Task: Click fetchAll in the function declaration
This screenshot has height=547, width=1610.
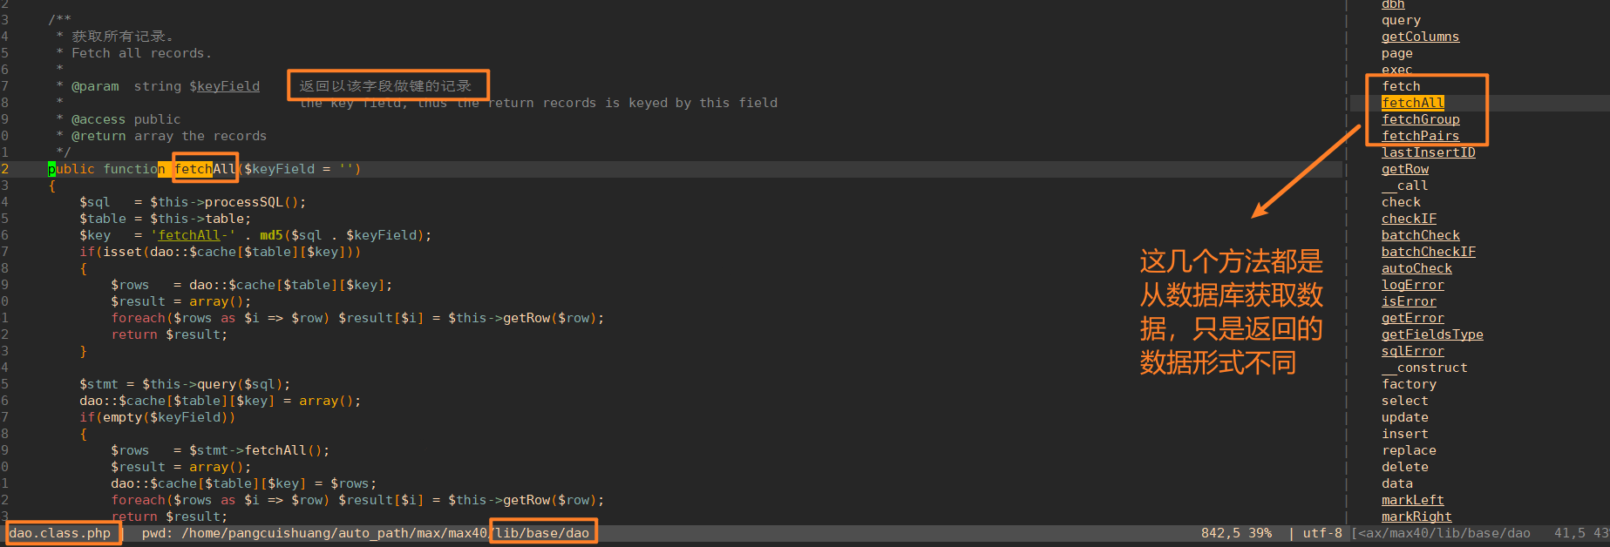Action: point(205,169)
